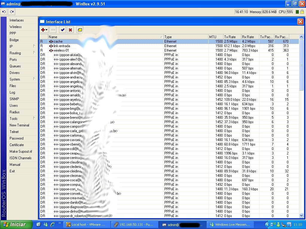Click the scroll up arrow of the list
This screenshot has width=306, height=229.
coord(301,37)
